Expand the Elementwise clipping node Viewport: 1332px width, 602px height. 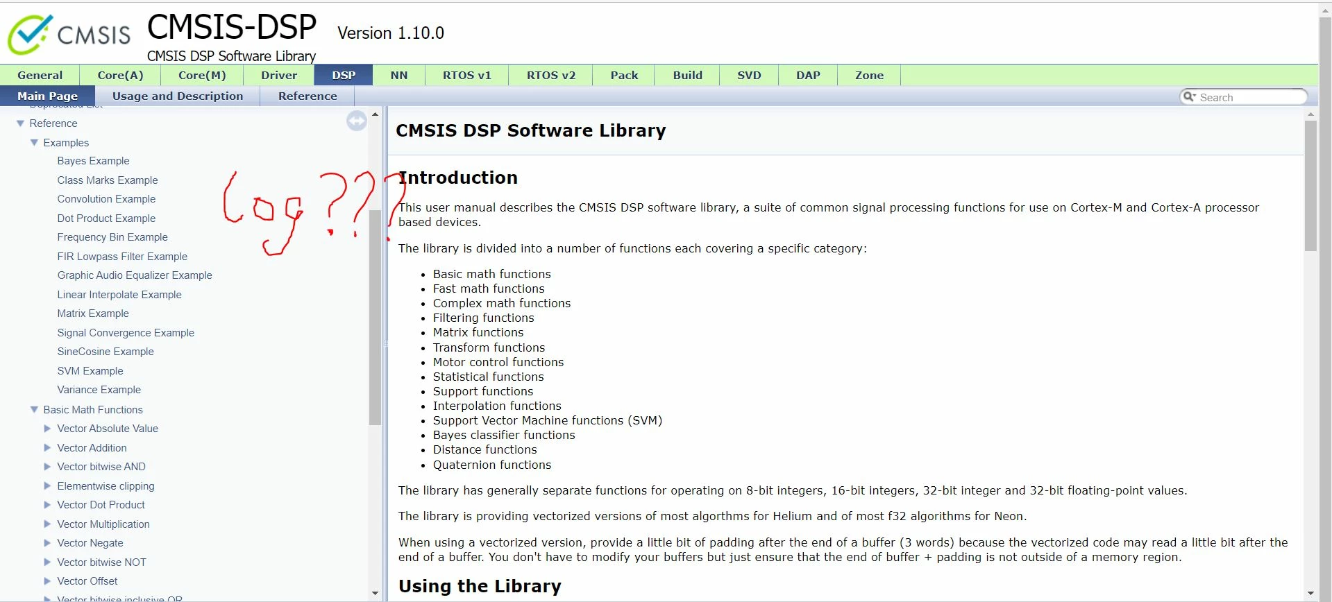pyautogui.click(x=48, y=485)
